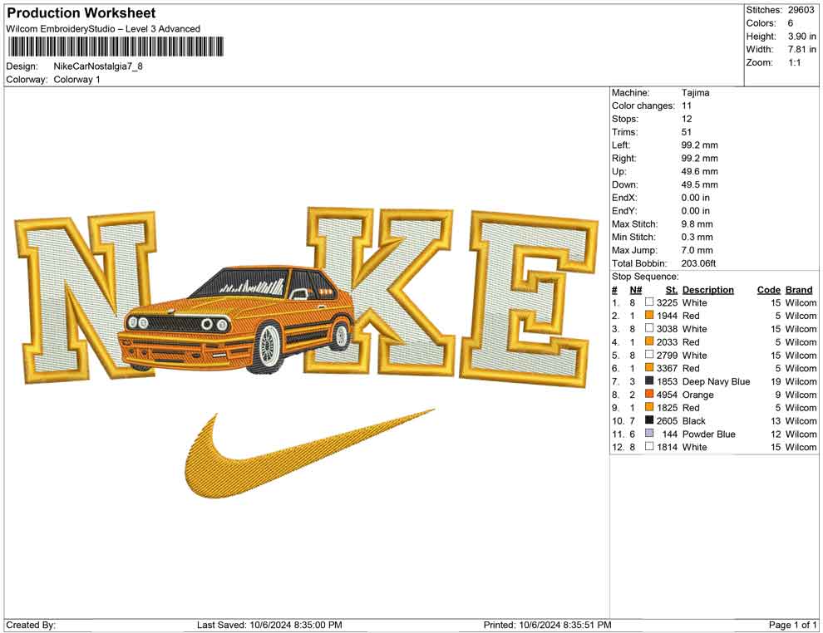Click the Machine value 'Tajima'
The width and height of the screenshot is (823, 633).
696,93
